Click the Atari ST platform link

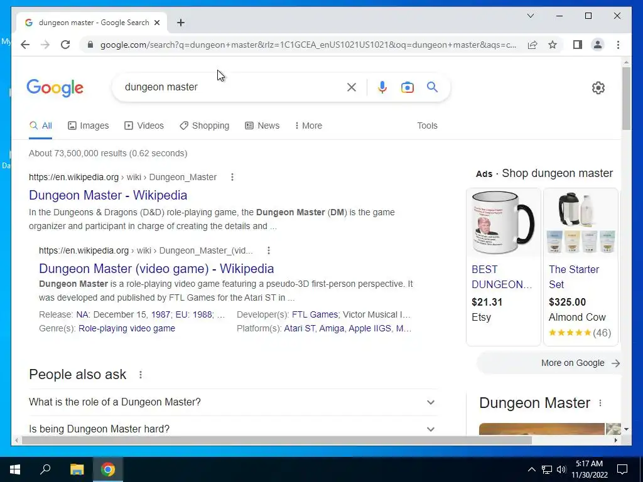point(300,328)
